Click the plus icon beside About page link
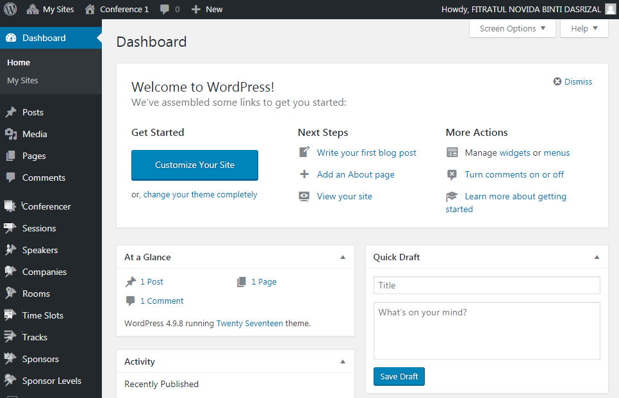619x398 pixels. pos(304,174)
